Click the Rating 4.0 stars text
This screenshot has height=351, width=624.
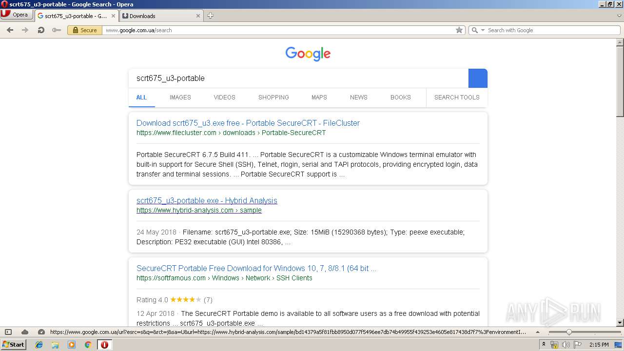click(175, 300)
